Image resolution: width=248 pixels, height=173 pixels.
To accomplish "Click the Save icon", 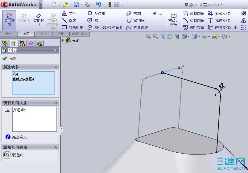I will pyautogui.click(x=76, y=5).
